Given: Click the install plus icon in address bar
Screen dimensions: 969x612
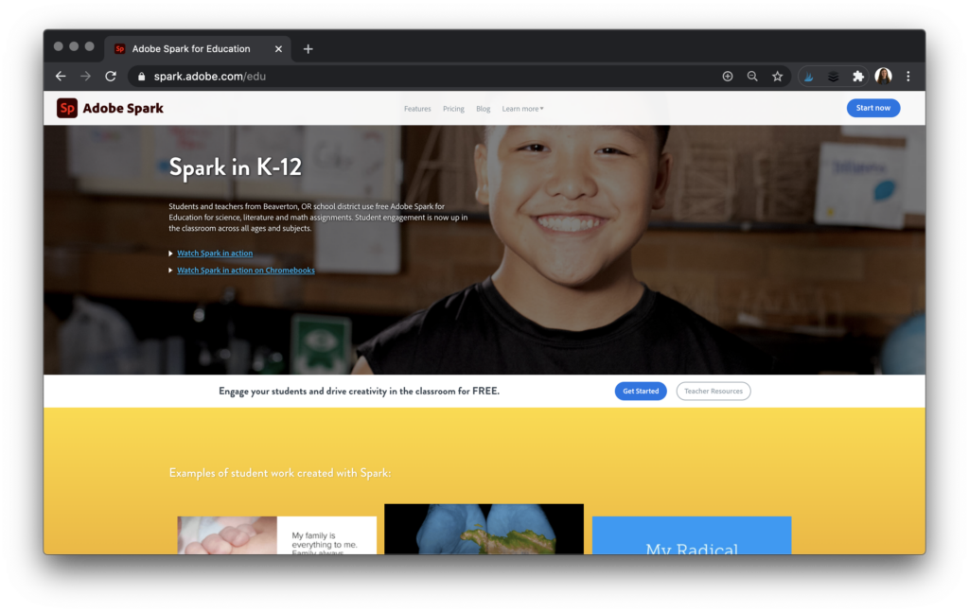Looking at the screenshot, I should pos(728,77).
